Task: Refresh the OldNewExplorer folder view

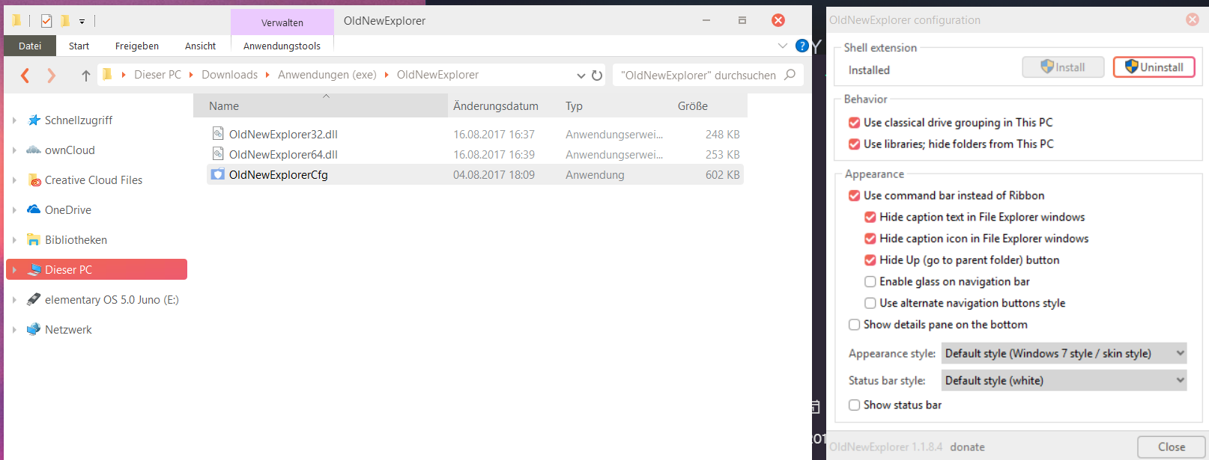Action: point(597,76)
